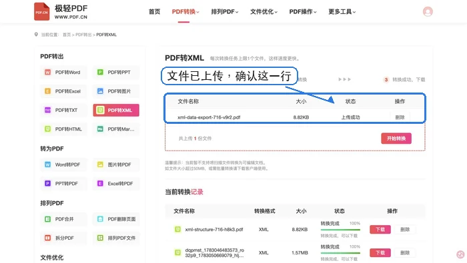
Task: Open the user avatar icon
Action: (x=428, y=11)
